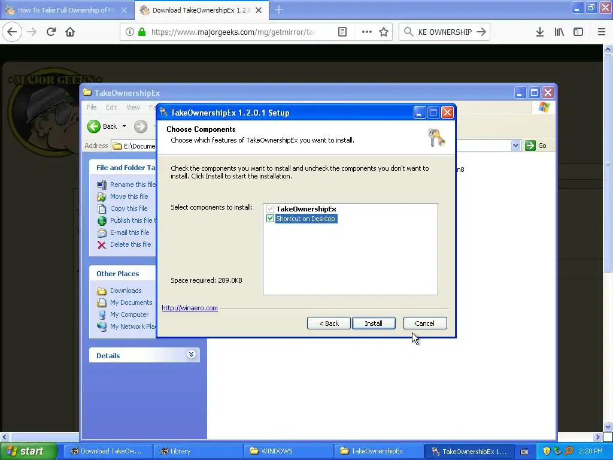Image resolution: width=613 pixels, height=460 pixels.
Task: Submit search with arrow in search box
Action: tap(481, 32)
